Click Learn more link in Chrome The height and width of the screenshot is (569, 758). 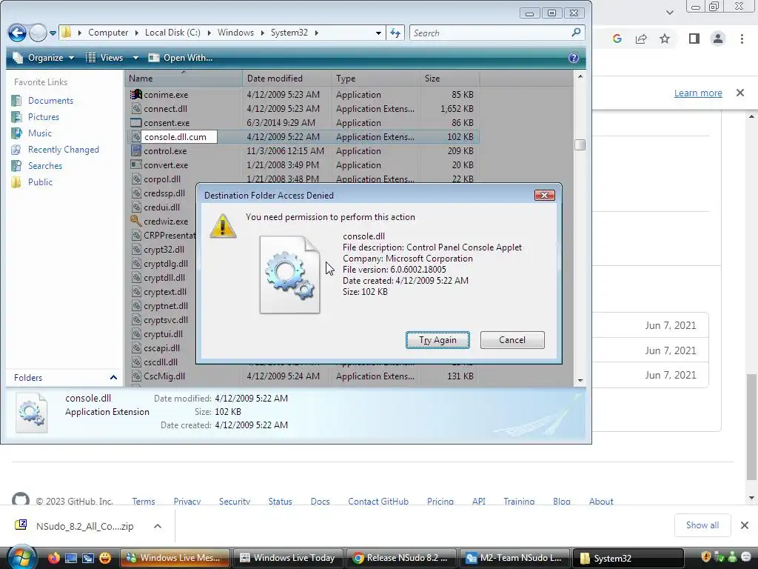(x=698, y=93)
